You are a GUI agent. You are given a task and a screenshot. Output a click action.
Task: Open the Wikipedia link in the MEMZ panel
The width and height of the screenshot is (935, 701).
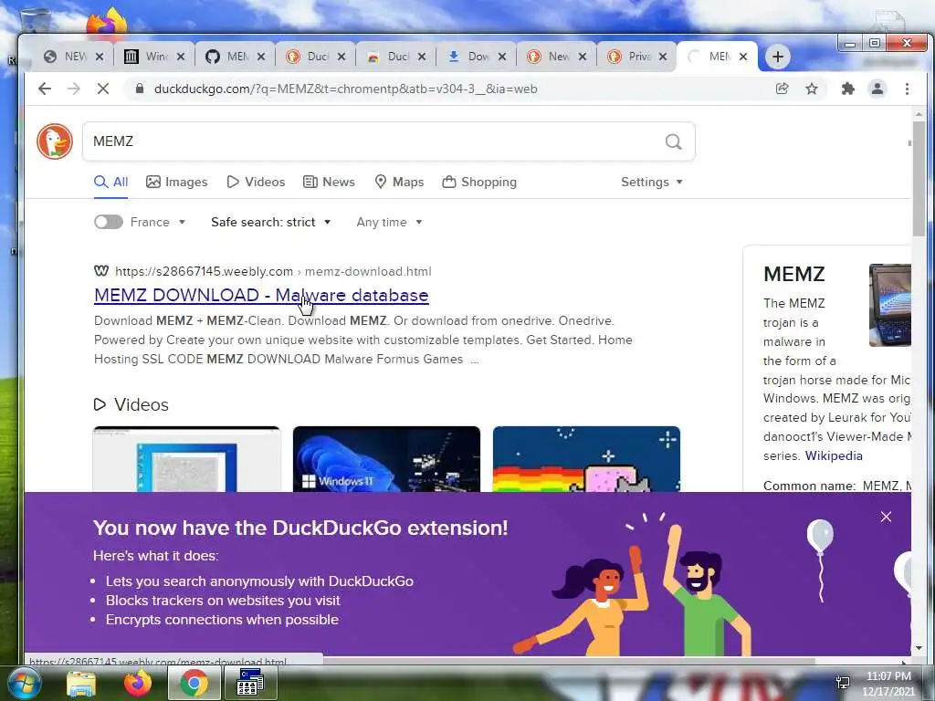pos(834,455)
